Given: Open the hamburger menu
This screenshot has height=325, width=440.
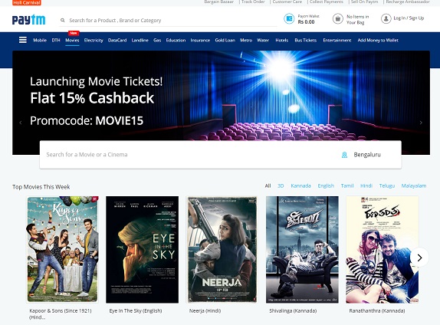Looking at the screenshot, I should [23, 40].
